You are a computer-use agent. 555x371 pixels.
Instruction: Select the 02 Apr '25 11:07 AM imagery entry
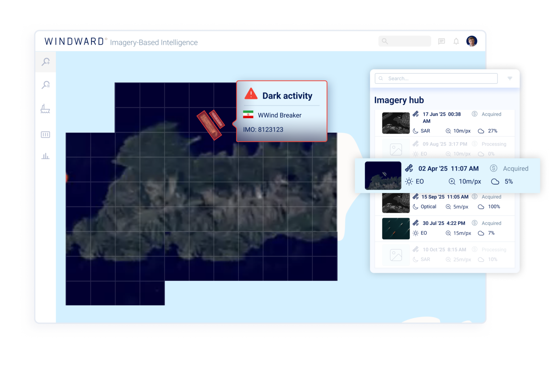click(447, 175)
